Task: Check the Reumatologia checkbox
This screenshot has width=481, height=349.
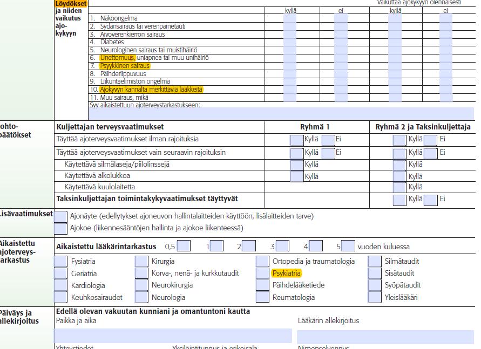Action: click(262, 297)
